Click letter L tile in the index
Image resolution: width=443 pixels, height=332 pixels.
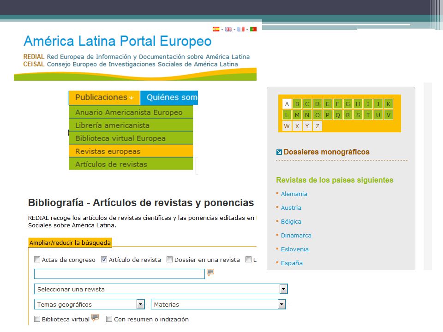[287, 115]
